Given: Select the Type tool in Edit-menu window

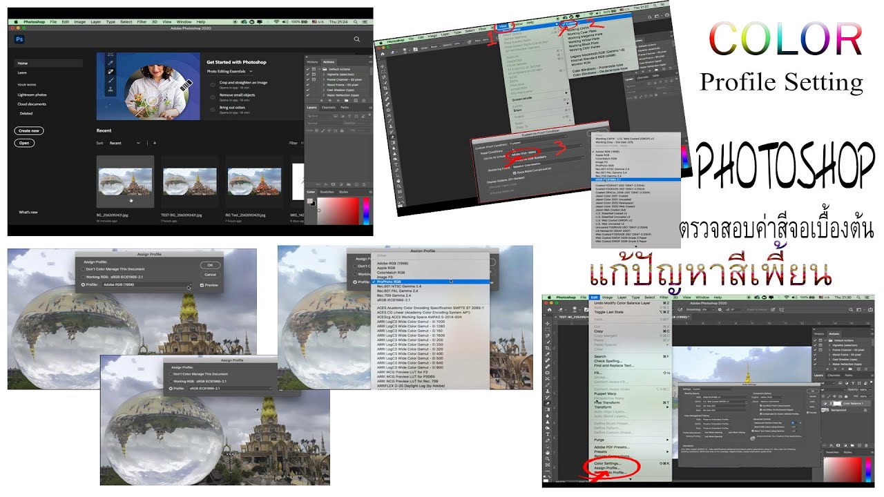Looking at the screenshot, I should (x=547, y=434).
